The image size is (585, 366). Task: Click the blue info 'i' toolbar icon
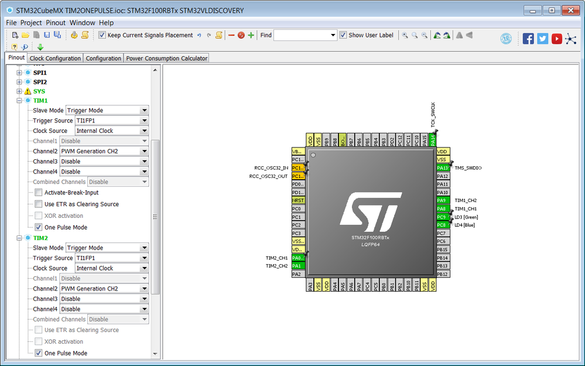coord(25,47)
